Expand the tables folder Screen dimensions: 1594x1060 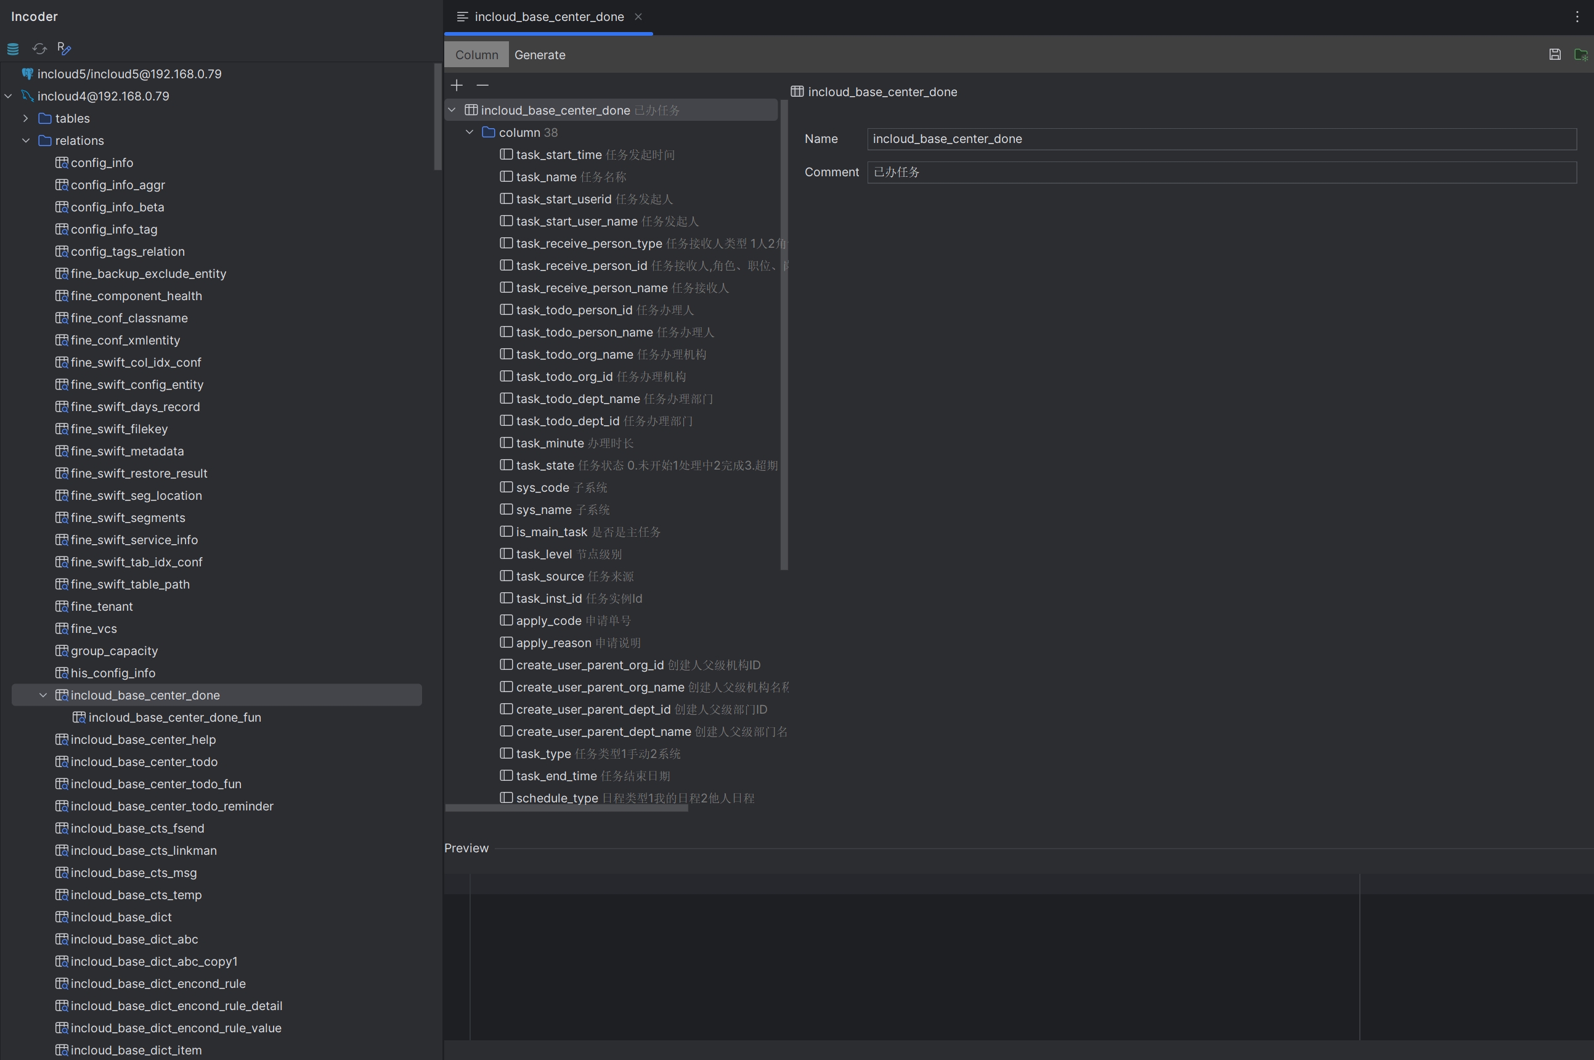[26, 118]
